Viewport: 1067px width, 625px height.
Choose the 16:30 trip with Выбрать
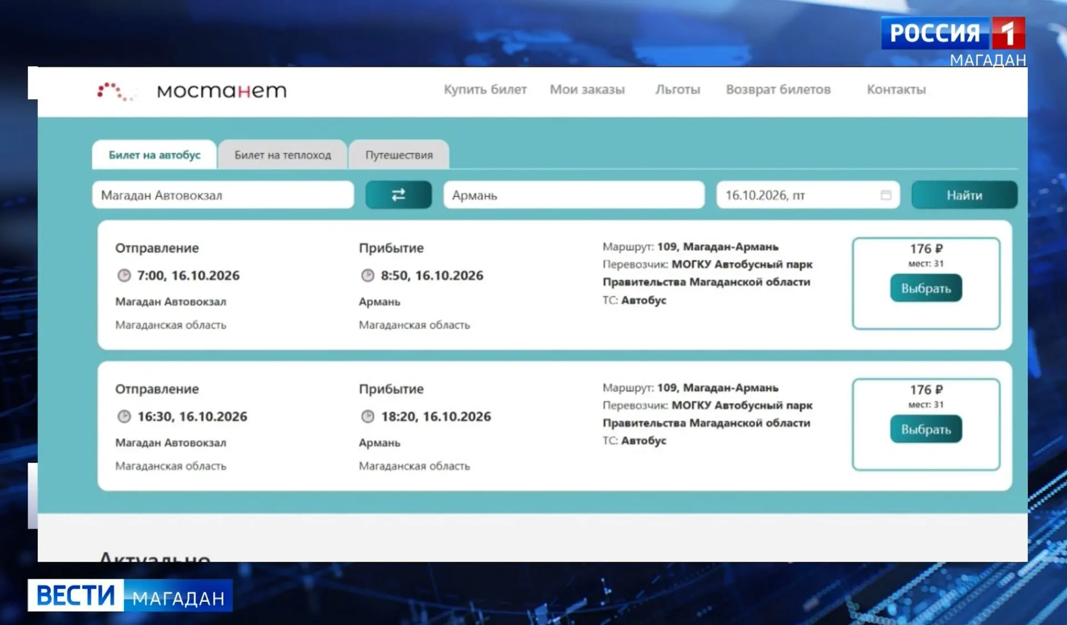(x=926, y=429)
